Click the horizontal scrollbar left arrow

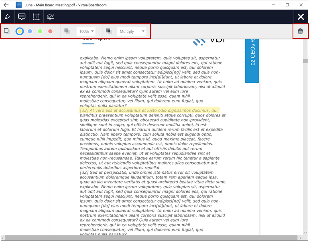(x=2, y=238)
